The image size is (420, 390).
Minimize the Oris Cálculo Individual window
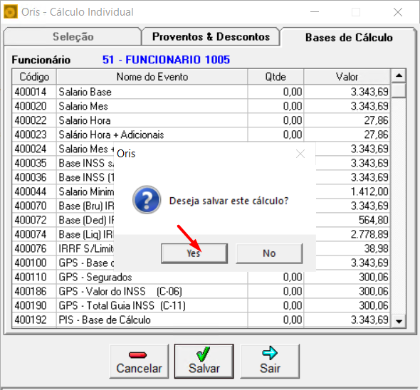click(315, 12)
